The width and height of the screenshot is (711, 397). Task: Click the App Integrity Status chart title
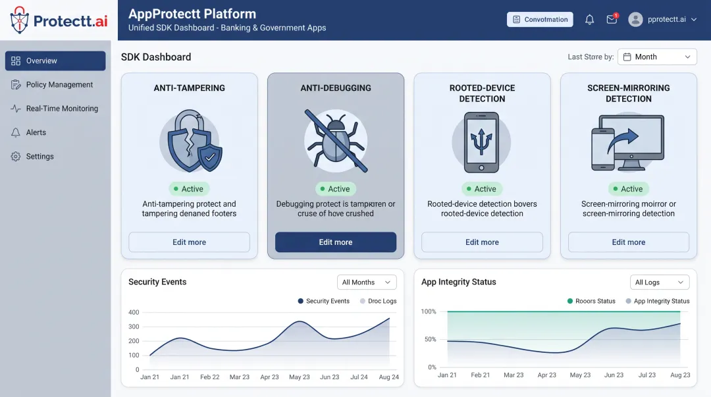pyautogui.click(x=458, y=282)
